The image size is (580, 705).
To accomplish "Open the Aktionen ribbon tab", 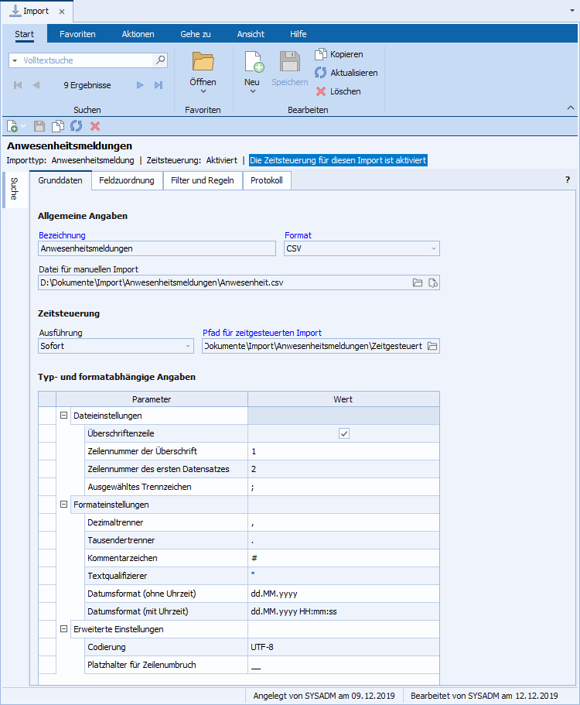I will tap(138, 34).
